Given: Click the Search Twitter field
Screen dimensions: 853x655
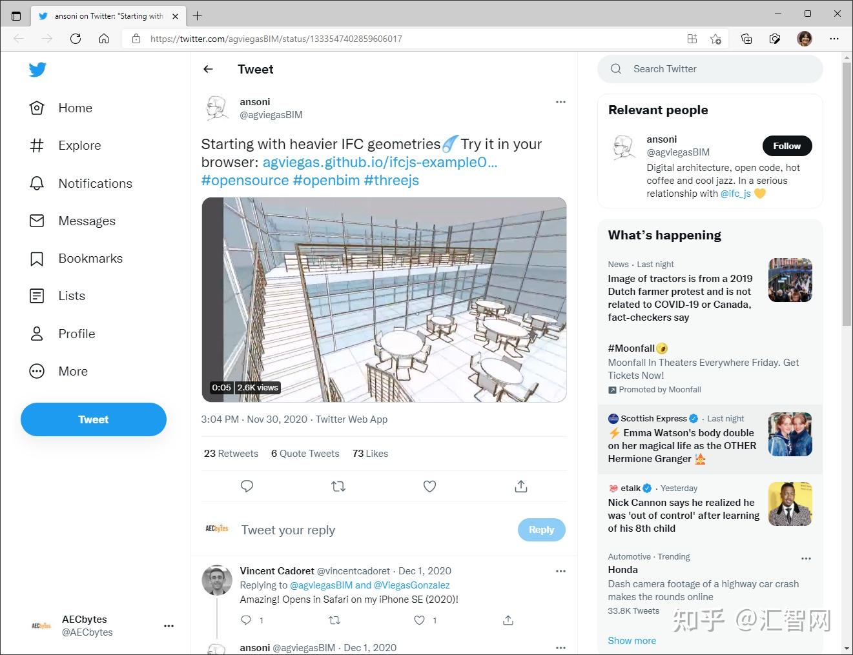Looking at the screenshot, I should pos(710,69).
